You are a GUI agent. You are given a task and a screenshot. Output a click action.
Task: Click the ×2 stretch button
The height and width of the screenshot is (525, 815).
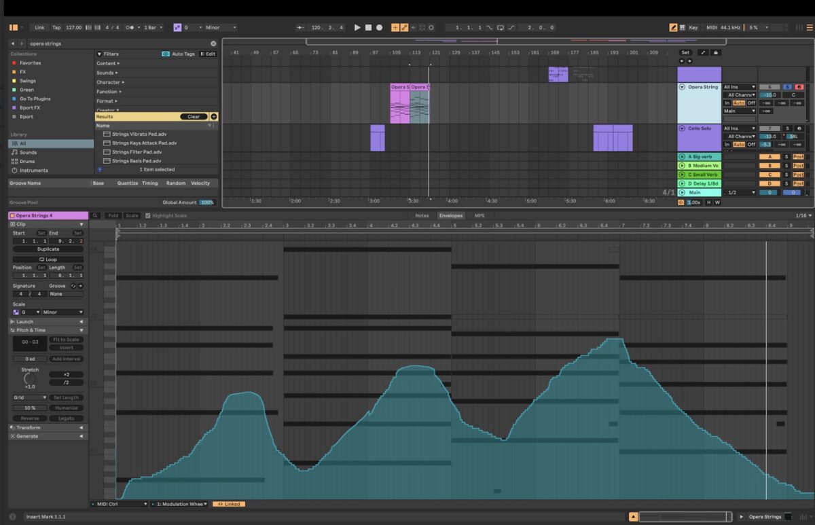point(67,374)
